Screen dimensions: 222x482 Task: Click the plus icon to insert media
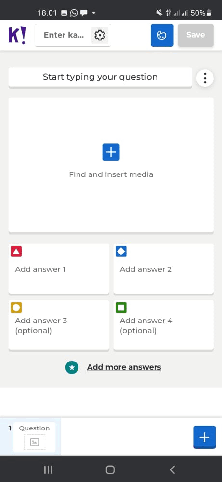111,152
